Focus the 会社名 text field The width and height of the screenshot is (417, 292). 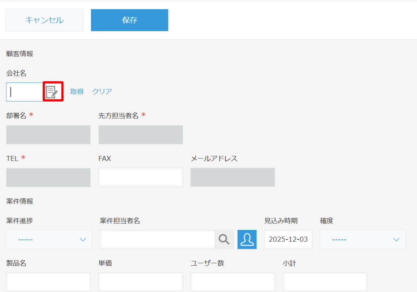[x=25, y=92]
